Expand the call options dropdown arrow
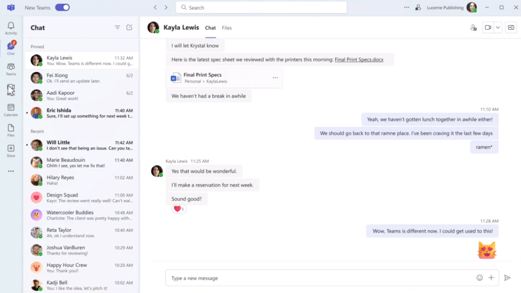Viewport: 521px width, 293px height. [498, 27]
